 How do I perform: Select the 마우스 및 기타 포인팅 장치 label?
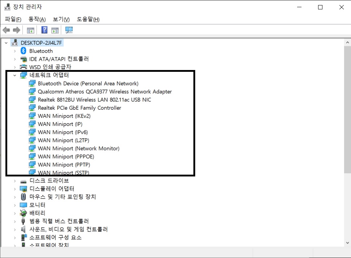click(x=63, y=197)
